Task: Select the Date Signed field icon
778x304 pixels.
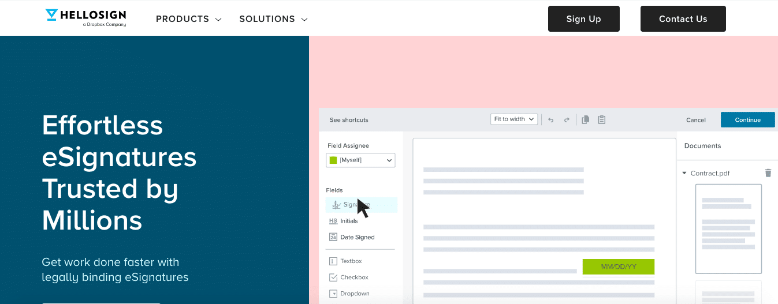Action: coord(333,237)
